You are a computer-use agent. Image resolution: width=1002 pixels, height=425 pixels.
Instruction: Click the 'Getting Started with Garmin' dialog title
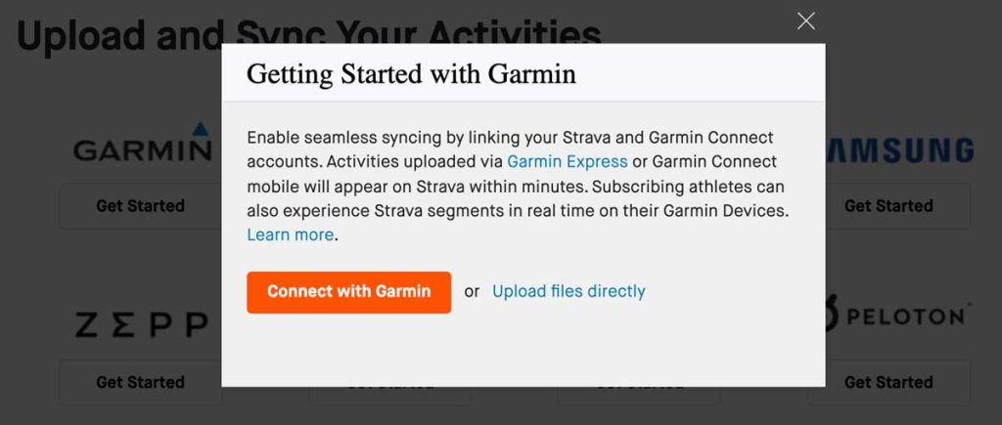tap(411, 74)
